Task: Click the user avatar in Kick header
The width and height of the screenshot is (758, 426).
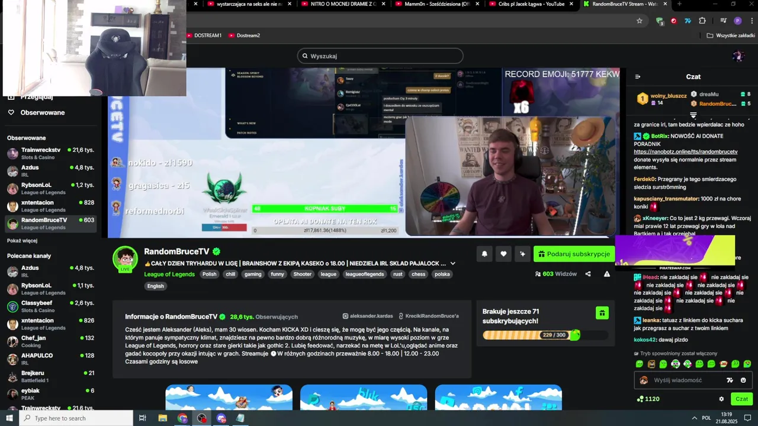Action: [738, 56]
